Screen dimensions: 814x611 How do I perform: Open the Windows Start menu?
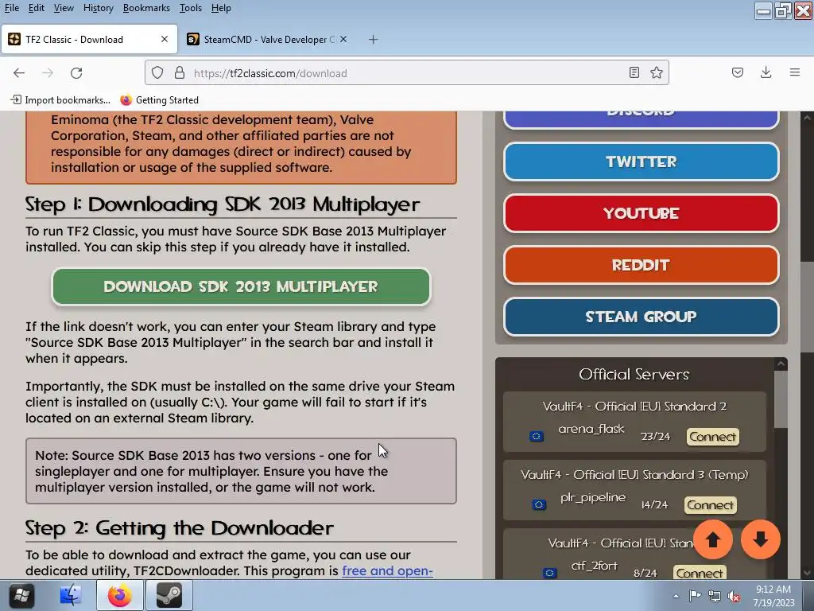tap(21, 595)
